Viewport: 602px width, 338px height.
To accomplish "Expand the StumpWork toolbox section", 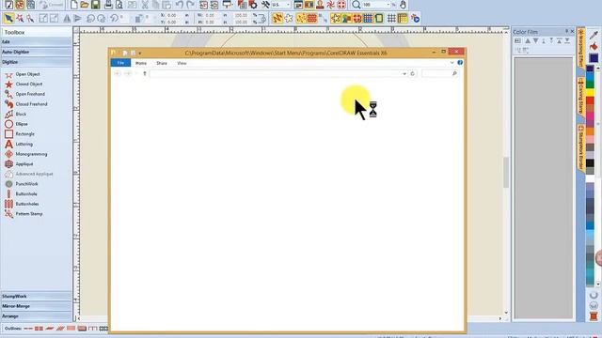I will 36,297.
